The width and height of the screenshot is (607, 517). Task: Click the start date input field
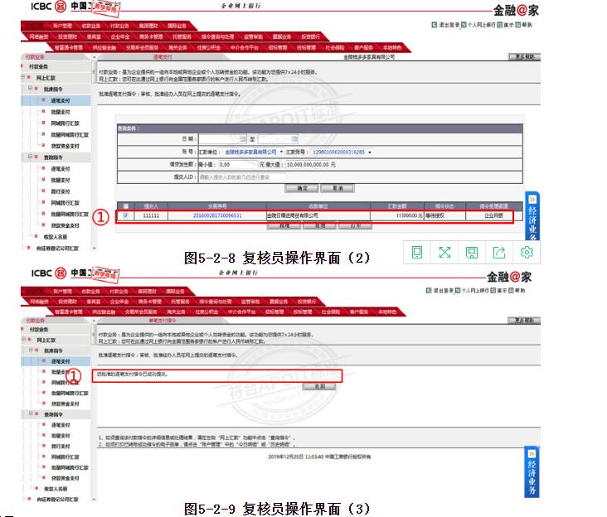[222, 138]
